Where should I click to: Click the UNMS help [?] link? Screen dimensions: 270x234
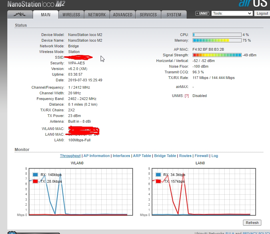[x=187, y=96]
